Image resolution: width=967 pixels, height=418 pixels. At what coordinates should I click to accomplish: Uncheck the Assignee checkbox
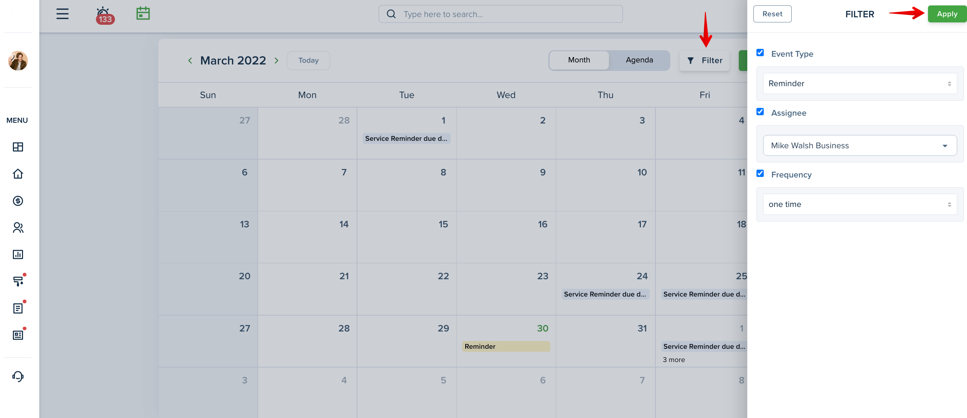(760, 112)
